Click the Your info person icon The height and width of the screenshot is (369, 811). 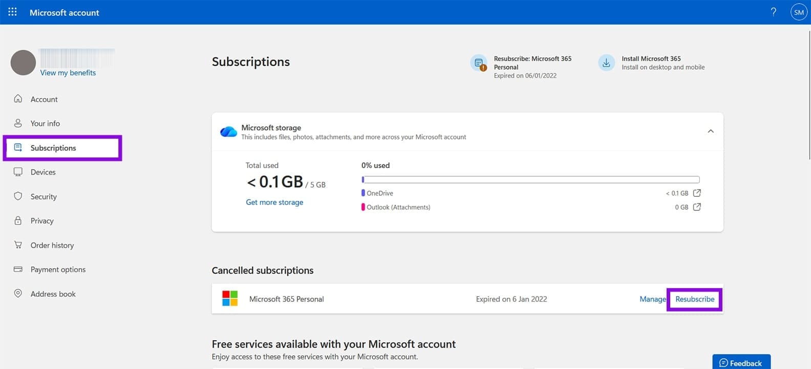pos(18,123)
